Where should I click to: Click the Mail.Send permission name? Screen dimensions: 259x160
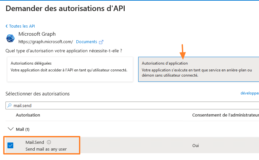(35, 142)
